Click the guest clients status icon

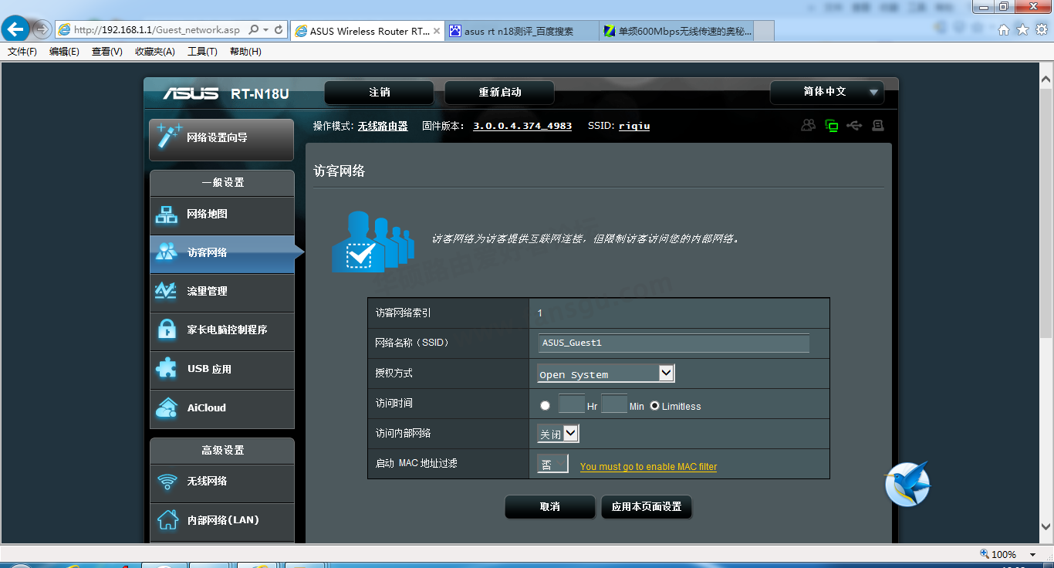808,125
